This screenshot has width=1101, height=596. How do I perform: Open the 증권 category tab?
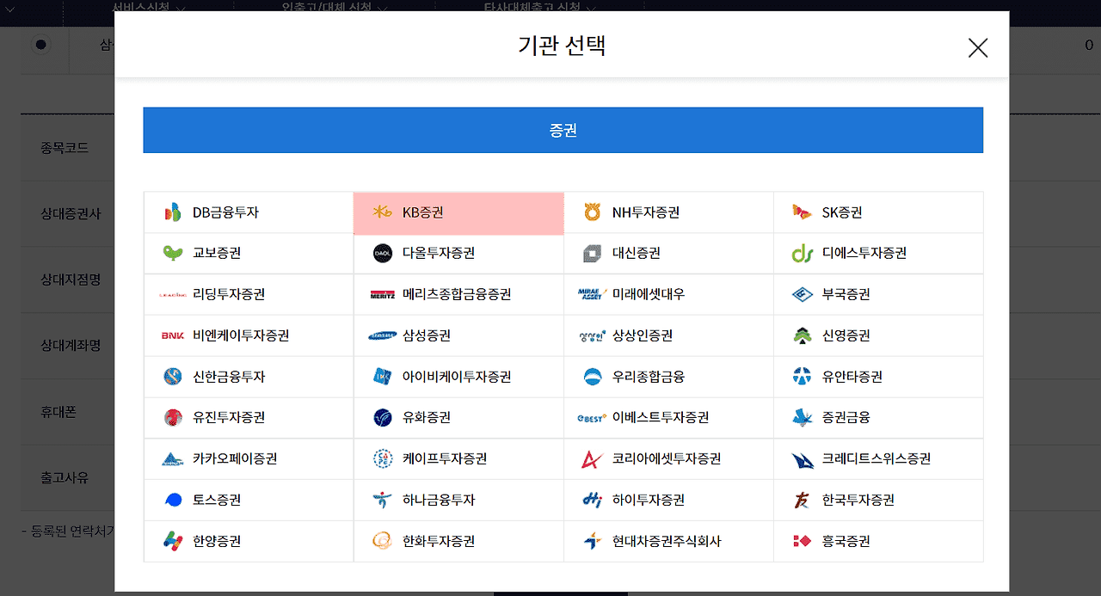(563, 131)
